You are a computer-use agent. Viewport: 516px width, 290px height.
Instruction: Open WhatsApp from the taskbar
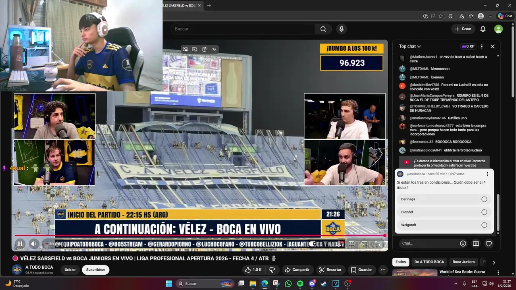pos(288,284)
